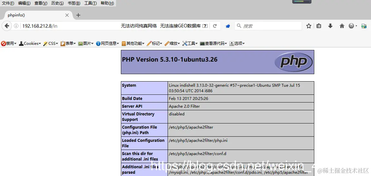Viewport: 371px width, 176px height.
Task: Open the 禁用 dropdown in developer toolbar
Action: (9, 44)
